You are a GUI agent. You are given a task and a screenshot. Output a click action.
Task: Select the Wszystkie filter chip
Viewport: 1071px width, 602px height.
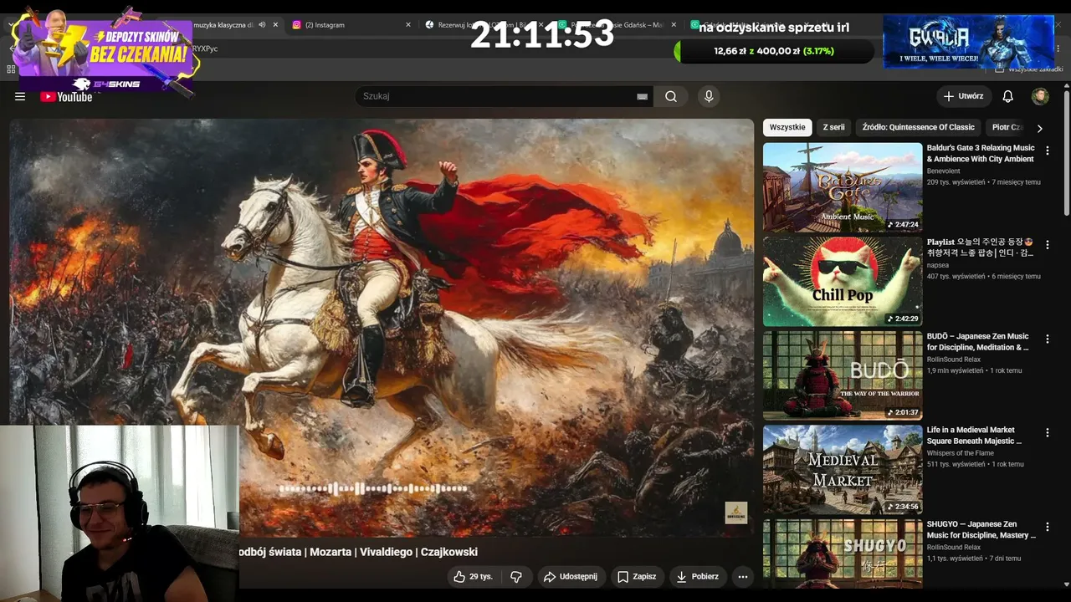click(x=787, y=128)
